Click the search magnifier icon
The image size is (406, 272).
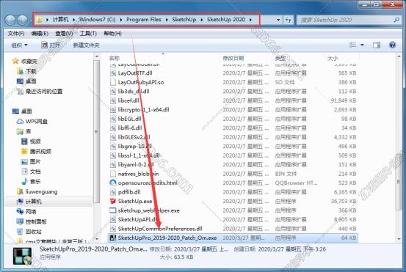396,20
